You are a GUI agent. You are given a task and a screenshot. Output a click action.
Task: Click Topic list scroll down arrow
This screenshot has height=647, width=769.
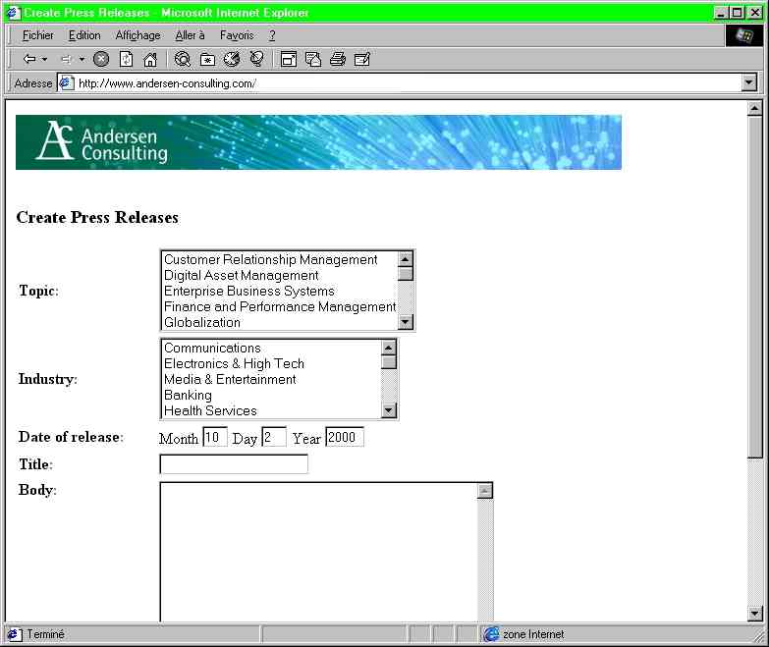405,322
